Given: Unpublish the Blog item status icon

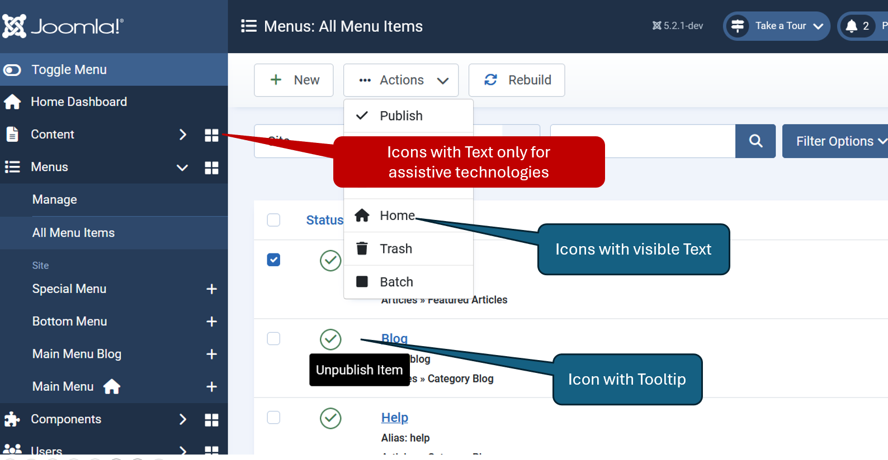Looking at the screenshot, I should [x=330, y=339].
